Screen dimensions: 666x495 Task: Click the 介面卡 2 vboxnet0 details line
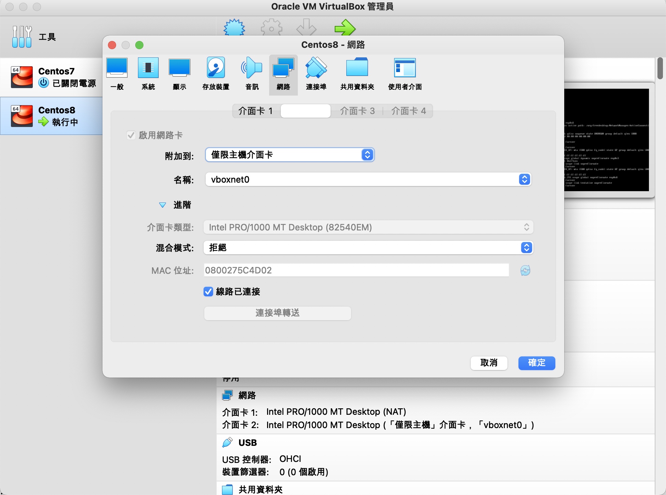click(x=378, y=425)
